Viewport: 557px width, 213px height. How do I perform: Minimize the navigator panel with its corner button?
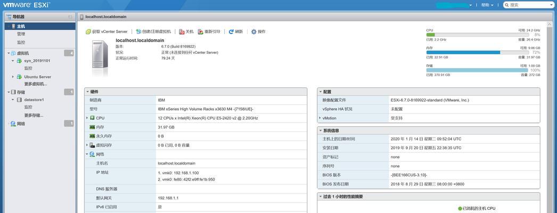(x=70, y=17)
